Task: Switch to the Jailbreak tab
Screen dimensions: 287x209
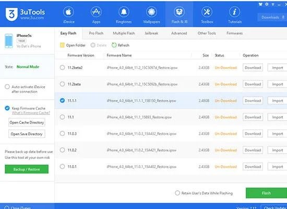Action: [x=151, y=33]
